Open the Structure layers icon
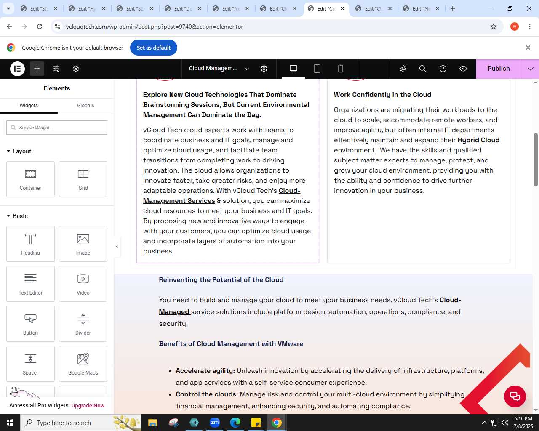539x431 pixels. [76, 69]
